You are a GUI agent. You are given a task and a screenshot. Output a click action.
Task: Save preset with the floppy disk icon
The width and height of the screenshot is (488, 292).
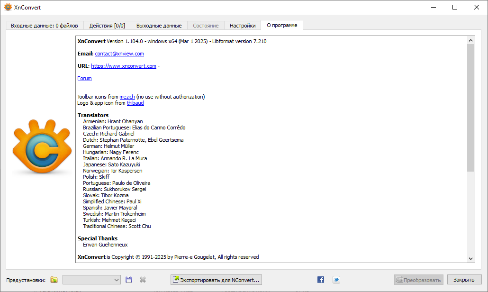[128, 280]
